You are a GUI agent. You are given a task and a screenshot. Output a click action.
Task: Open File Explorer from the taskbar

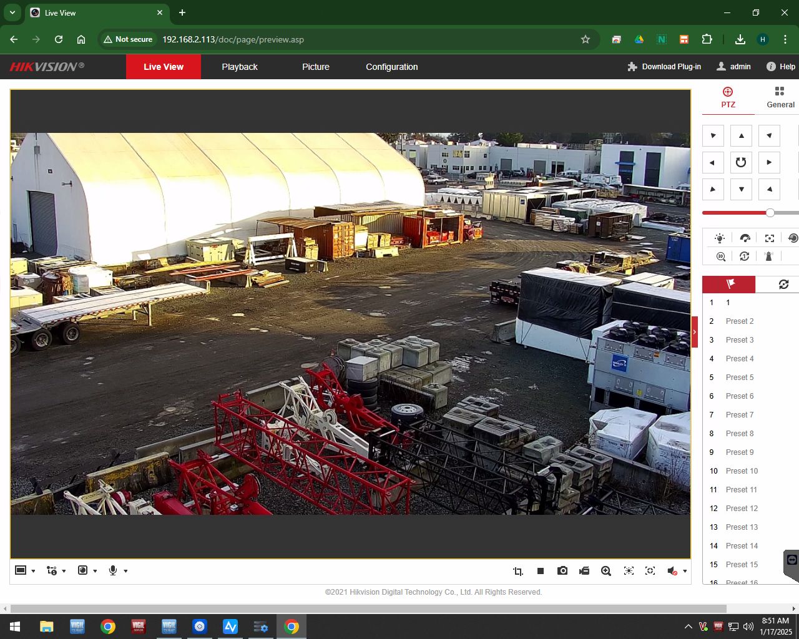tap(47, 627)
